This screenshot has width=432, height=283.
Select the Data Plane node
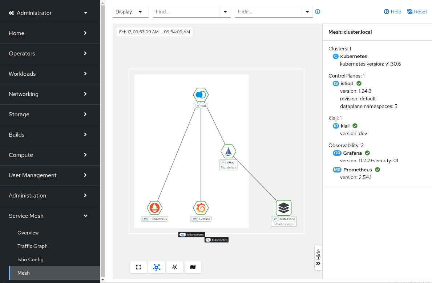pyautogui.click(x=283, y=208)
